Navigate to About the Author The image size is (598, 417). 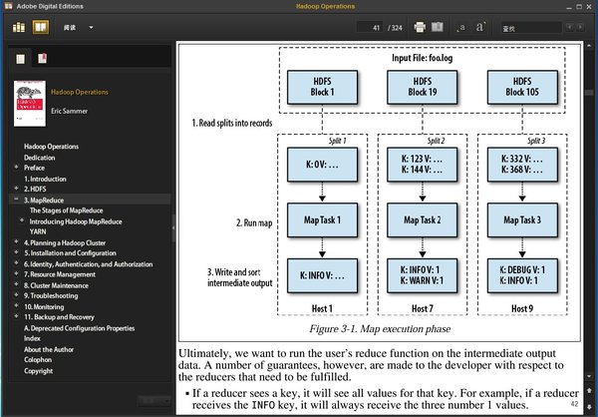52,349
